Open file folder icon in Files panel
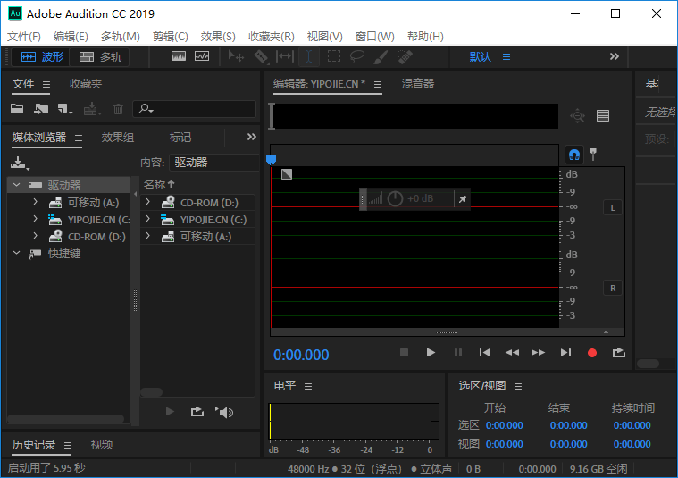The image size is (678, 478). pyautogui.click(x=17, y=109)
